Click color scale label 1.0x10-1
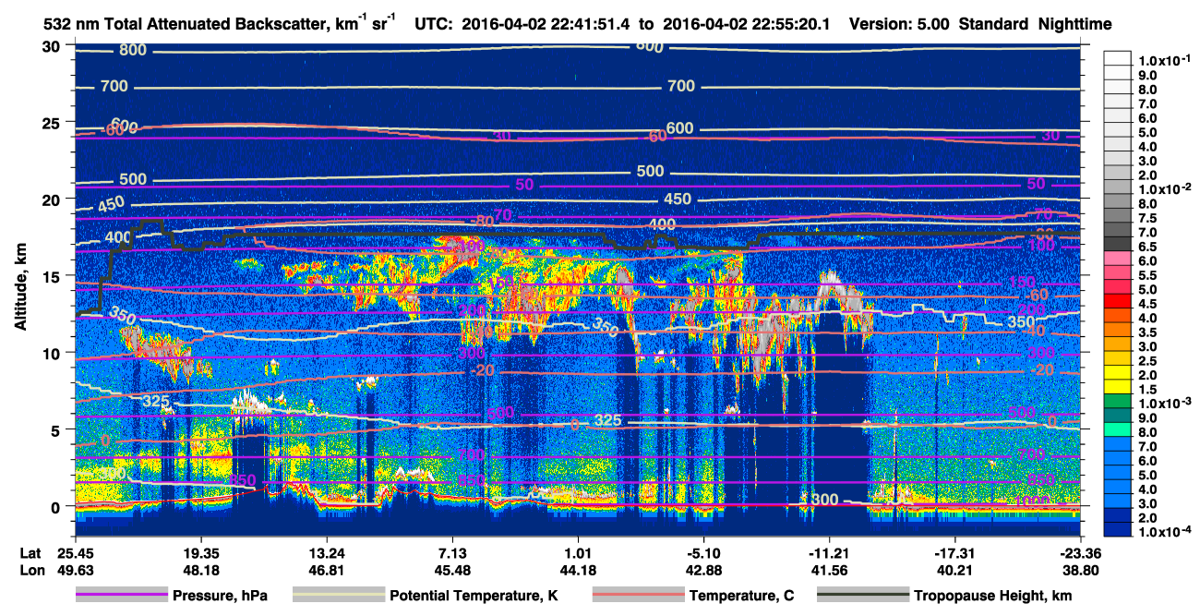 pyautogui.click(x=1162, y=61)
